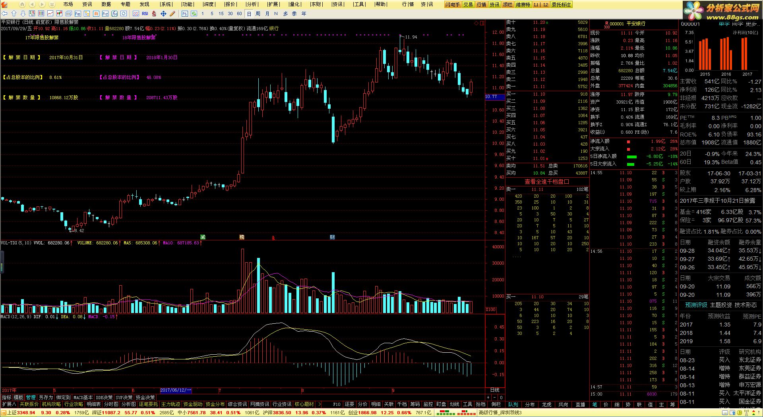763x417 pixels.
Task: Switch to the 预测评级 tab
Action: coord(696,305)
